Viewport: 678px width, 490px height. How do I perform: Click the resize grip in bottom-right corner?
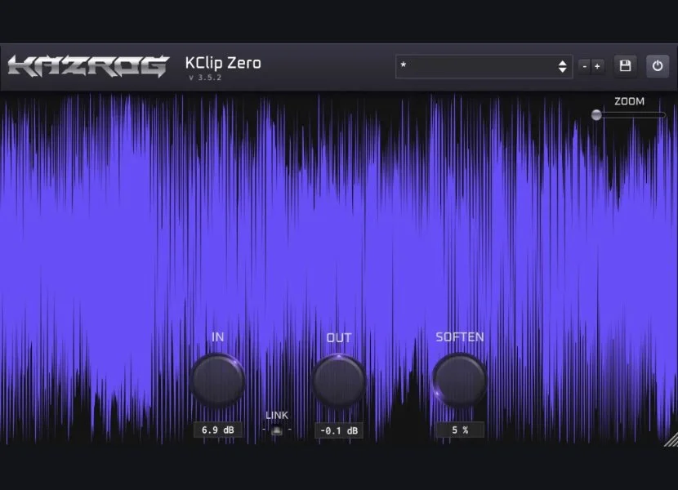pos(670,440)
